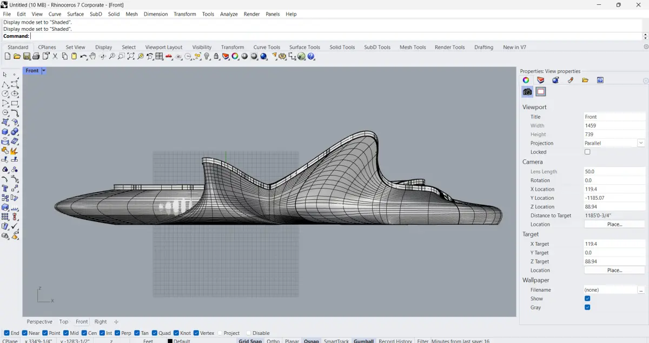649x343 pixels.
Task: Click the Cut scissors icon
Action: pyautogui.click(x=55, y=56)
